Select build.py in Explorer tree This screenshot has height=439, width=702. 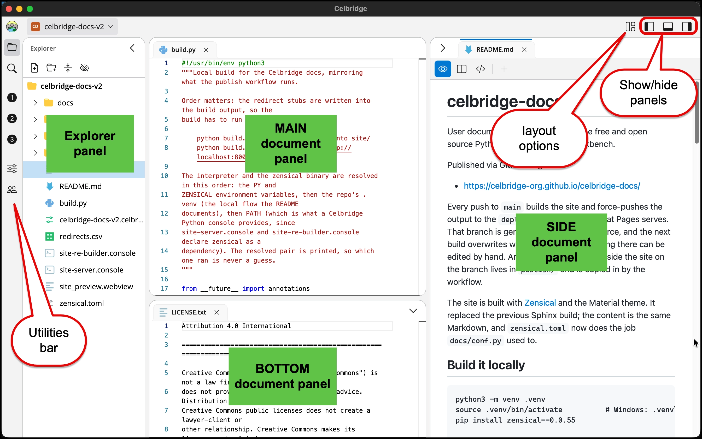(84, 203)
